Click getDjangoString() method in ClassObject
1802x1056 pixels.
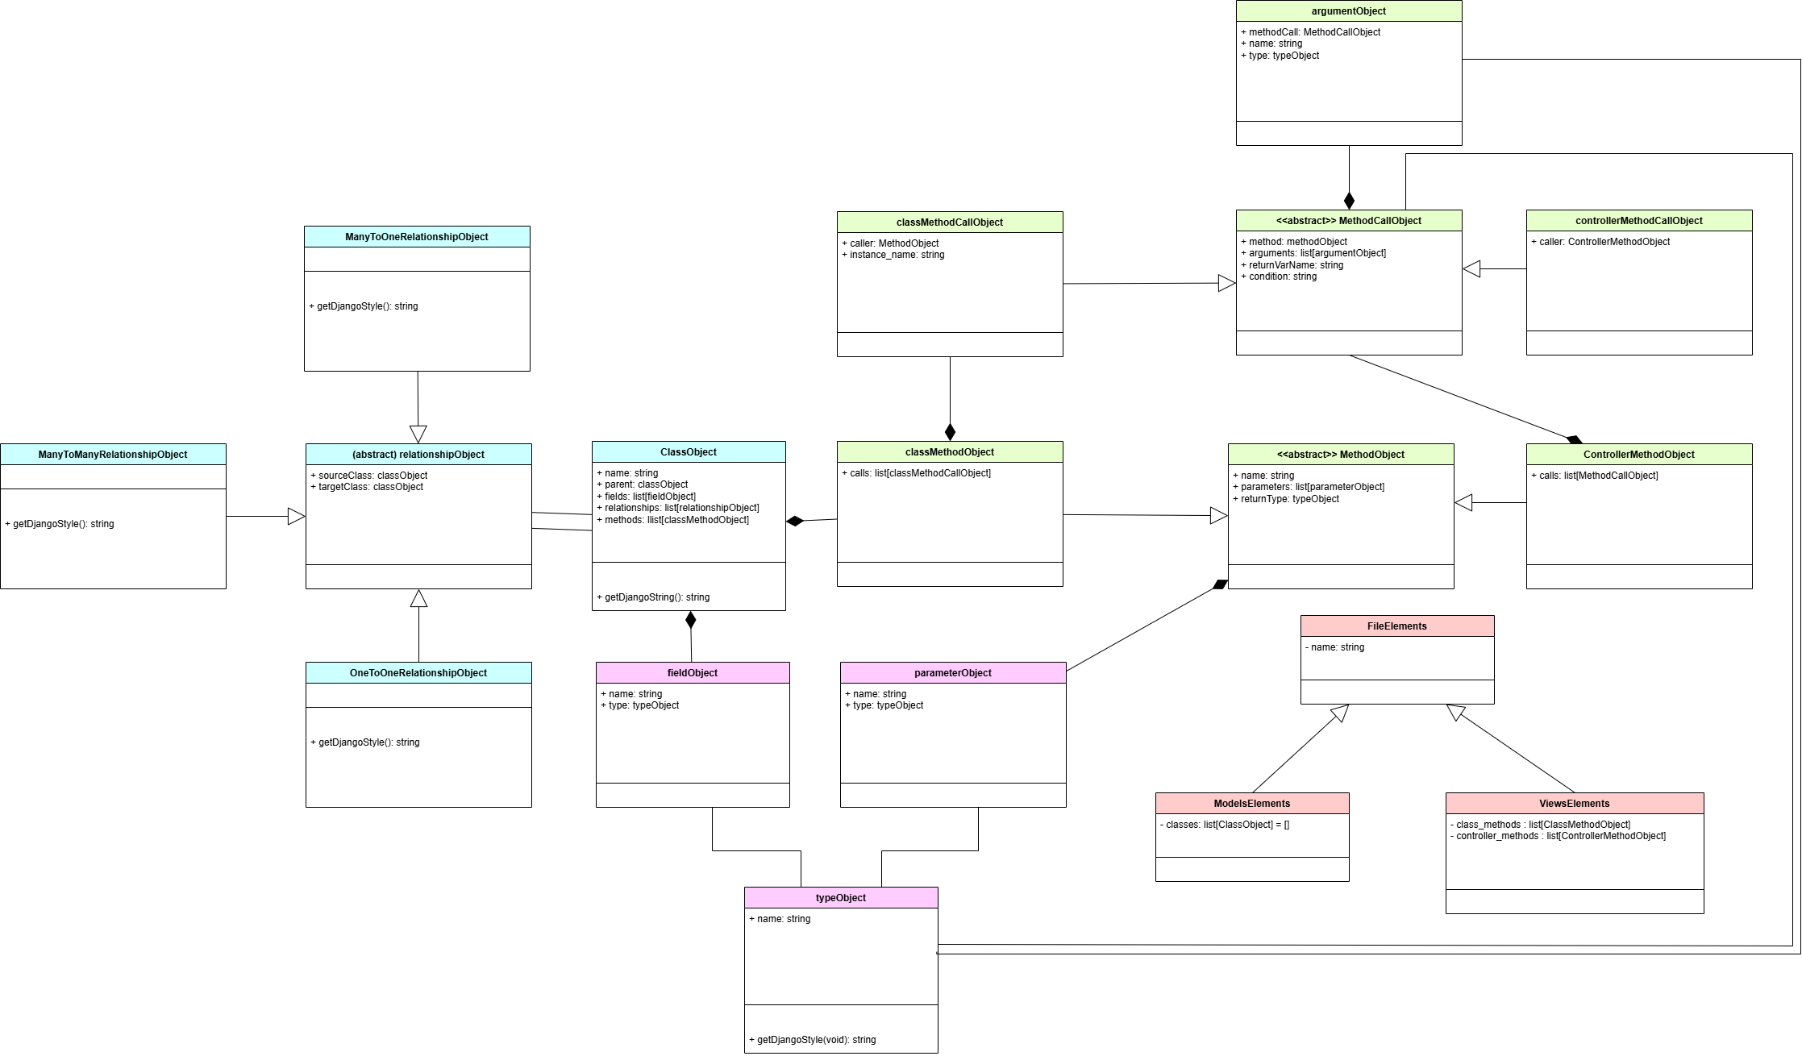pyautogui.click(x=653, y=597)
